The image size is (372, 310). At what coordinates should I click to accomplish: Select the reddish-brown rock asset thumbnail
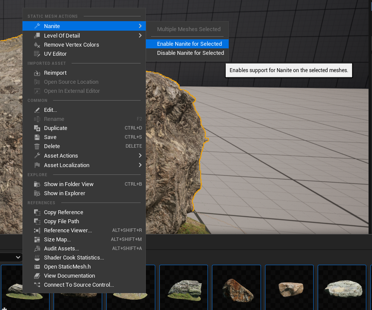[236, 288]
